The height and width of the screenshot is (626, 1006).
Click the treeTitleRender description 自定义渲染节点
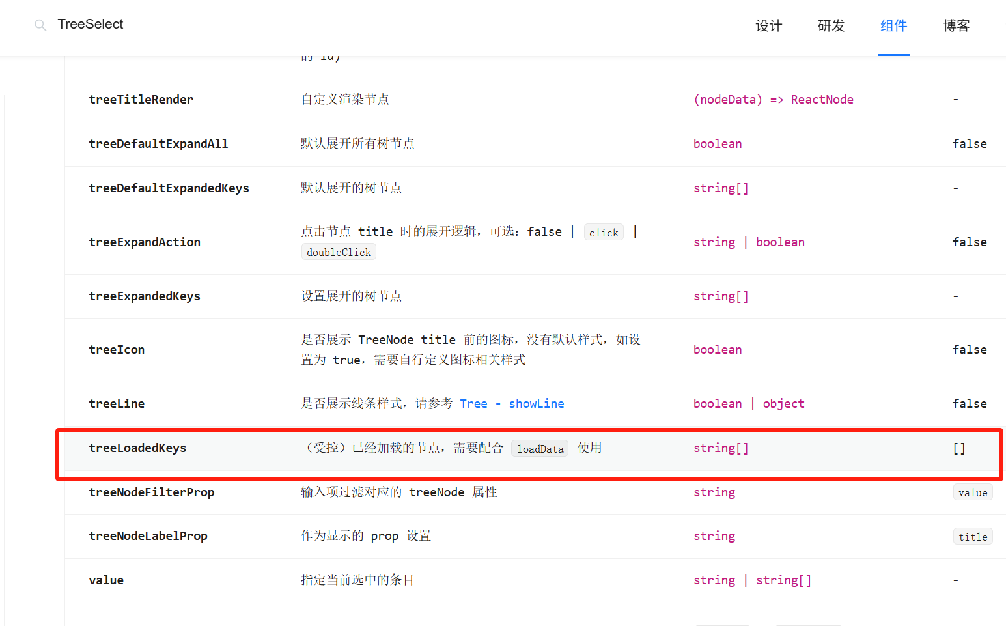(x=345, y=99)
